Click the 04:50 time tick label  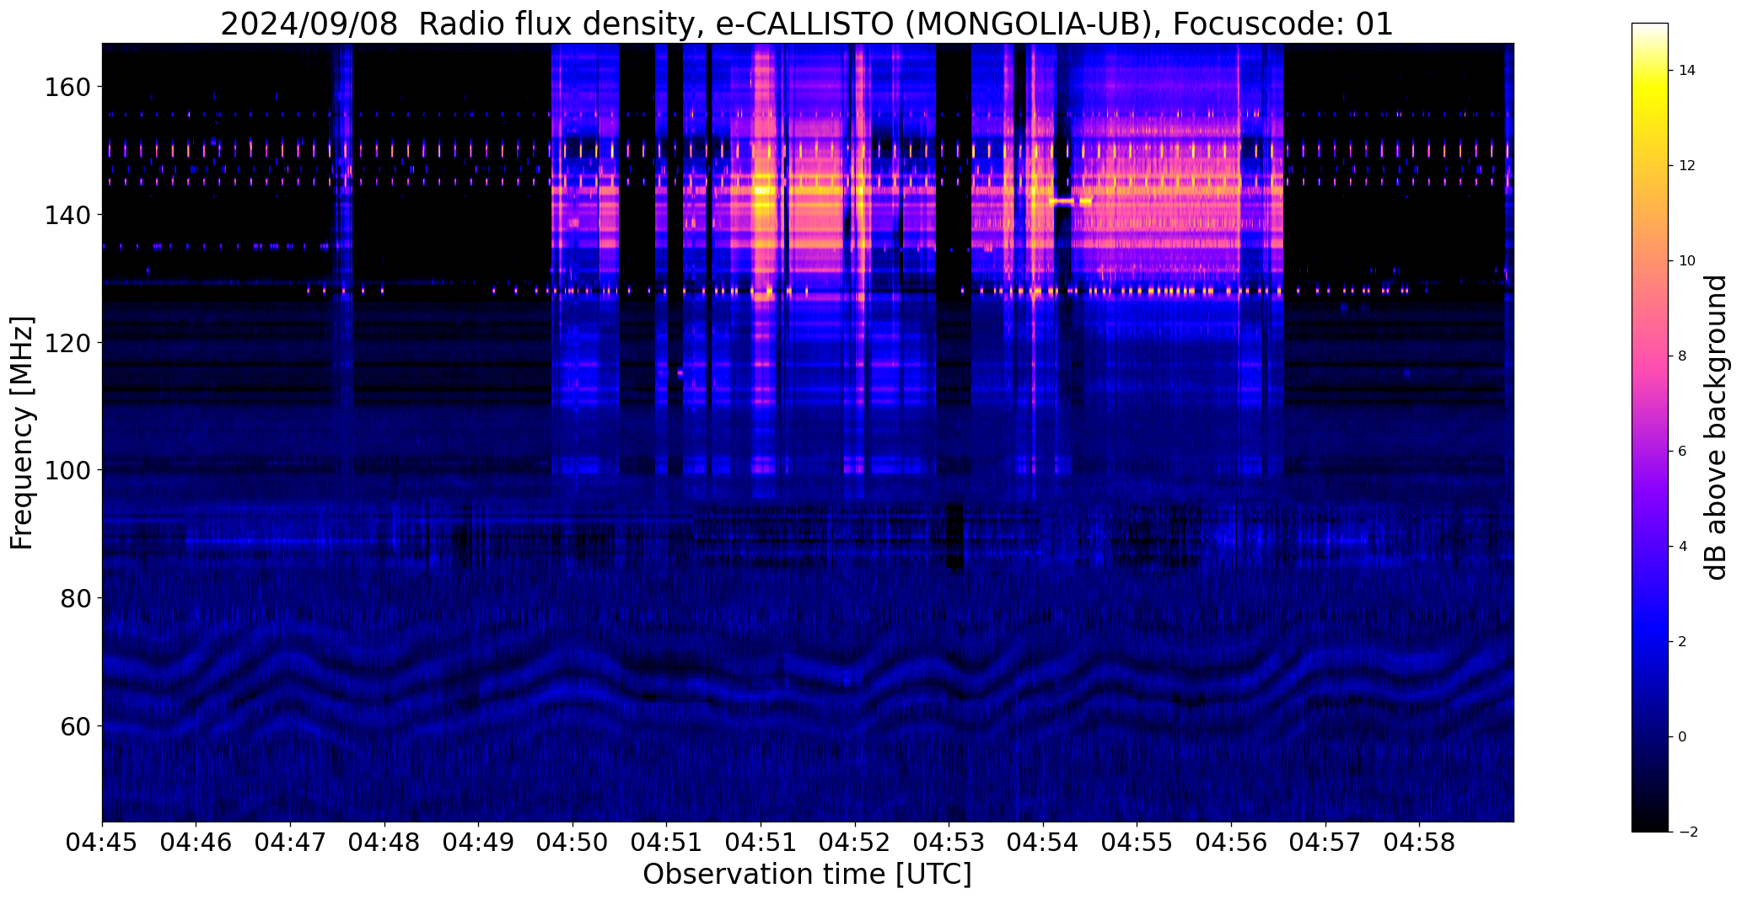[x=573, y=843]
